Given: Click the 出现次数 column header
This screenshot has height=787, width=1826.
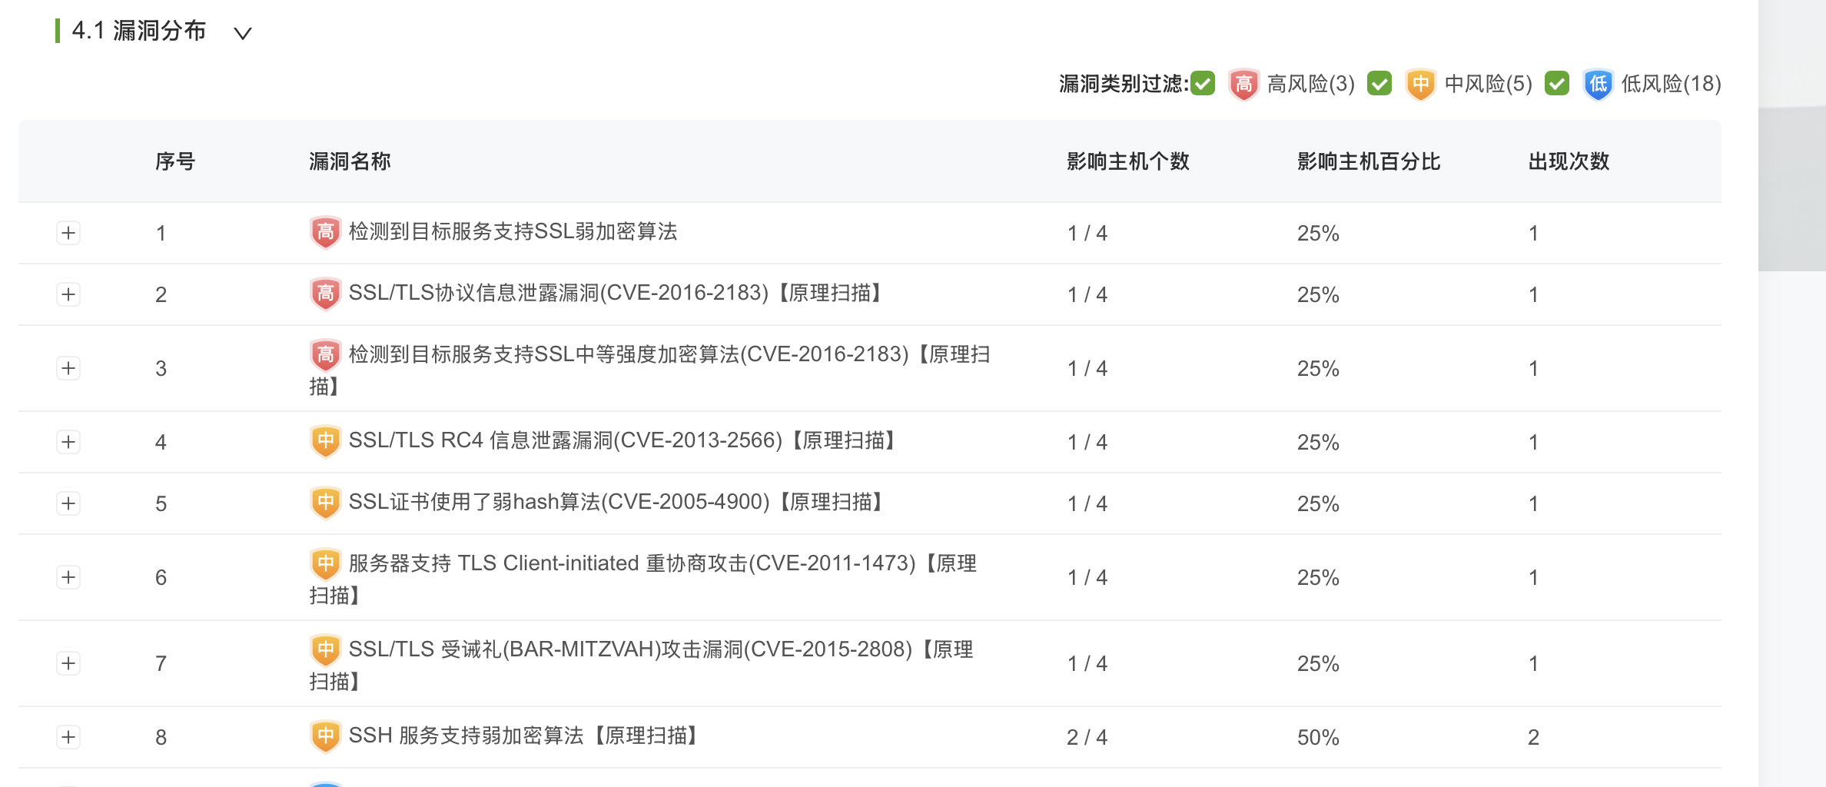Looking at the screenshot, I should coord(1568,161).
